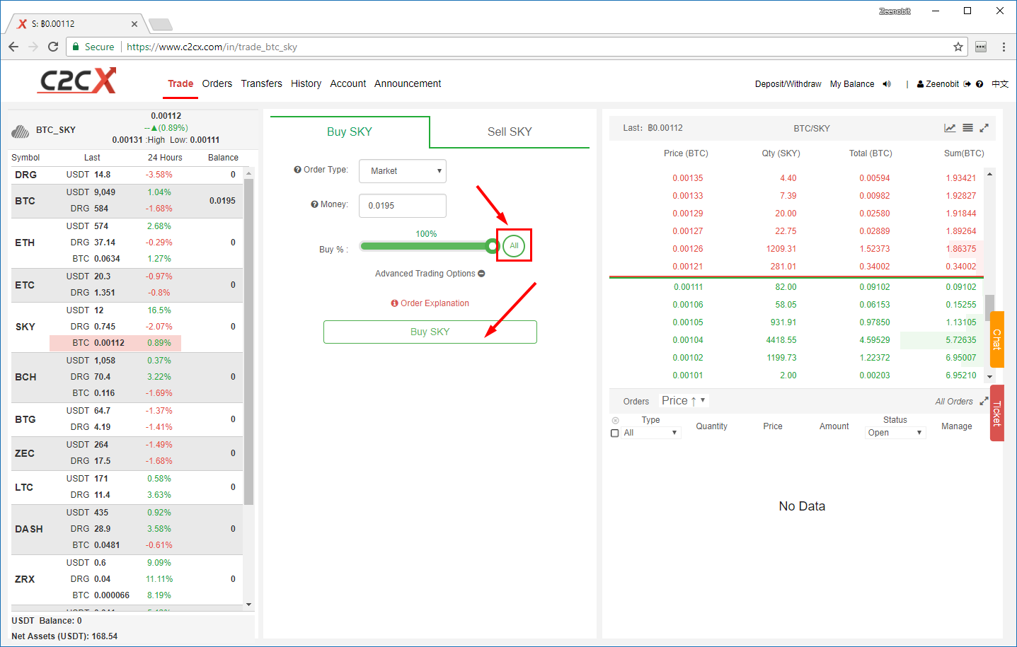This screenshot has height=647, width=1017.
Task: Click the C2CX logo
Action: click(77, 81)
